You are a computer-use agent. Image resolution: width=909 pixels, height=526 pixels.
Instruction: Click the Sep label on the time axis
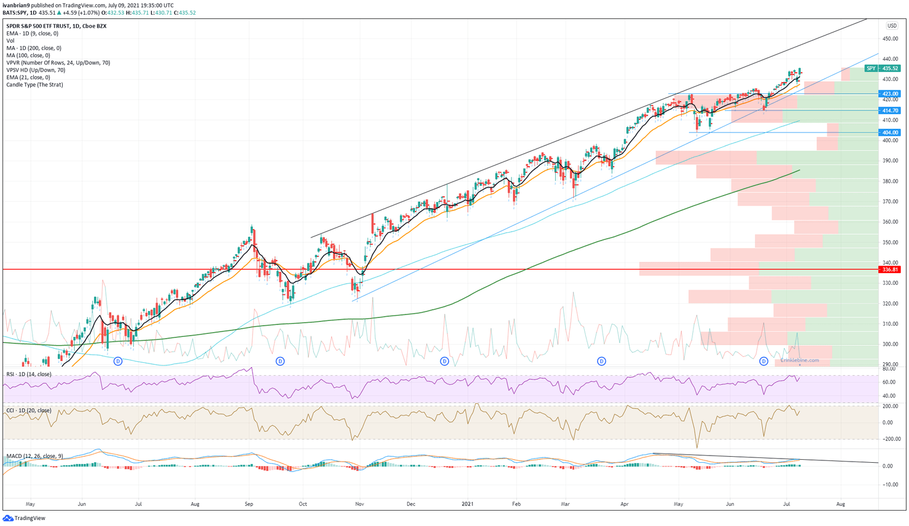[x=249, y=504]
